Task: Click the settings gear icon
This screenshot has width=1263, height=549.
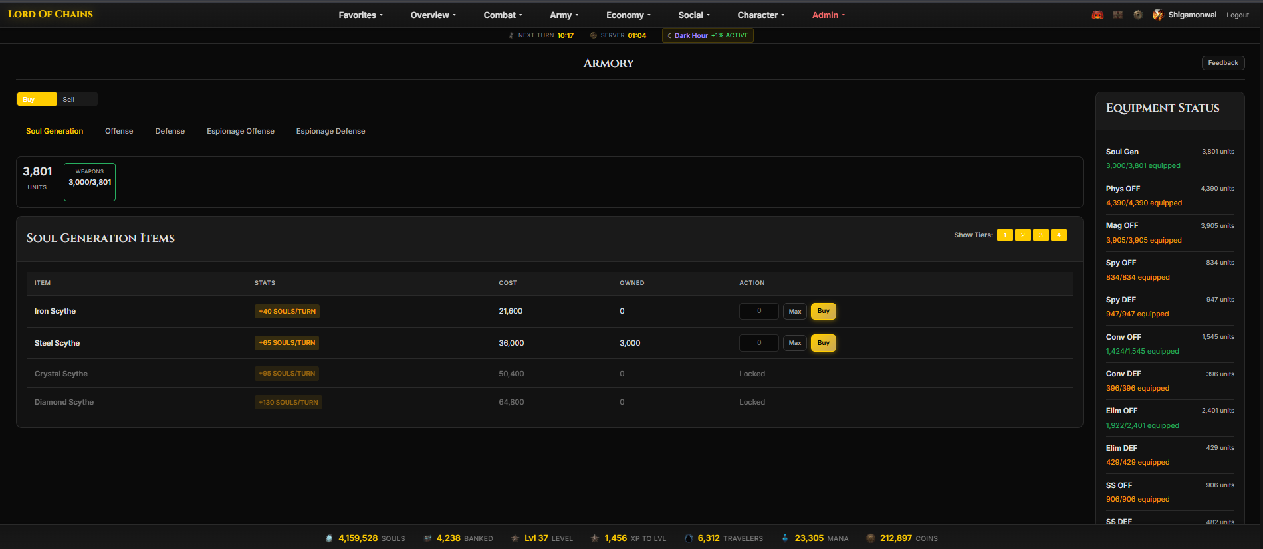Action: [1138, 15]
